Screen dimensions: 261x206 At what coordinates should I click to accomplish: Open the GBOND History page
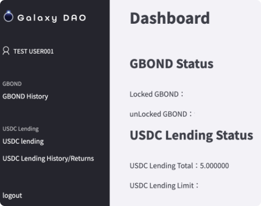click(25, 96)
